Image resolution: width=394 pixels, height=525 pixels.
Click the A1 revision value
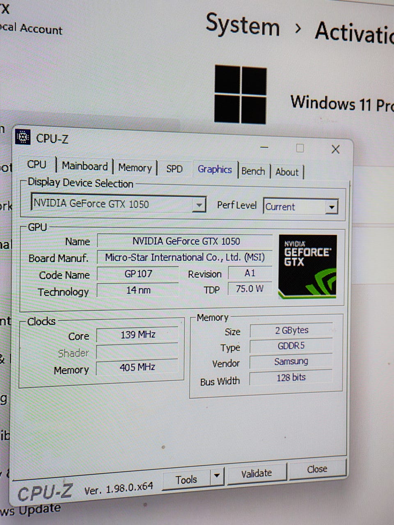[x=250, y=273]
